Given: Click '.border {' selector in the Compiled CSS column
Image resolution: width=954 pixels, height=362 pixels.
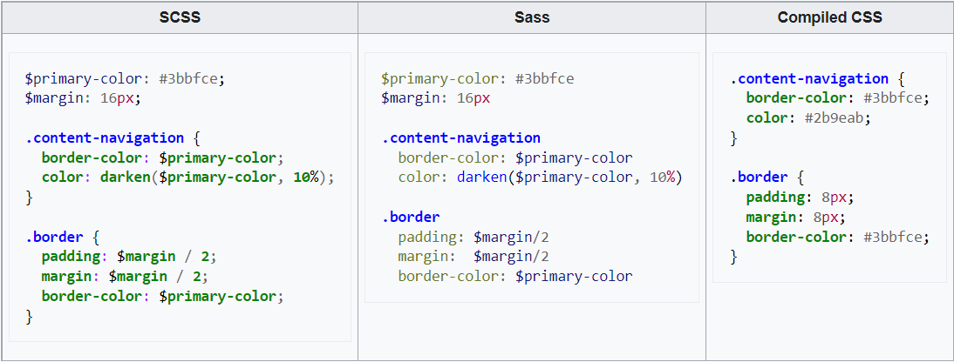Looking at the screenshot, I should (766, 178).
